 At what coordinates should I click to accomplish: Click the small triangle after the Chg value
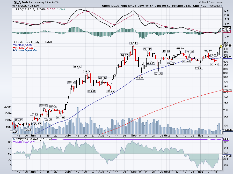221,6
